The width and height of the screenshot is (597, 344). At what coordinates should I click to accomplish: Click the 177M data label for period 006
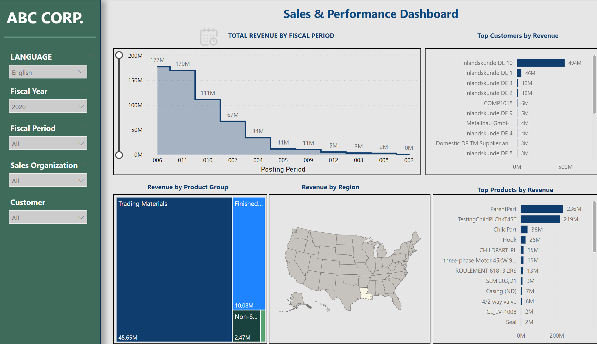point(157,60)
